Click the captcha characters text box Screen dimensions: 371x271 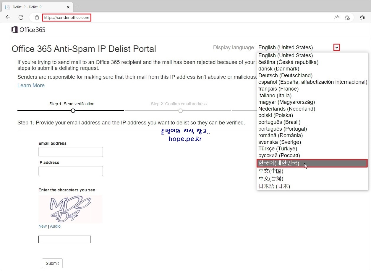(x=65, y=239)
